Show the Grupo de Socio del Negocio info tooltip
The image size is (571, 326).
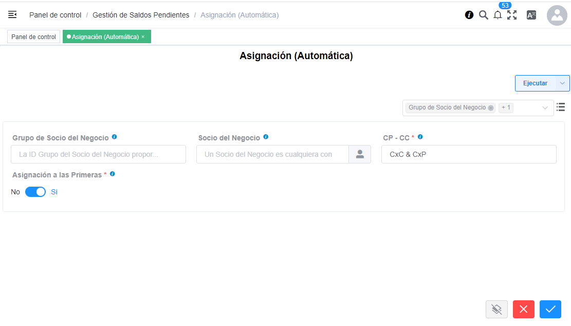[114, 137]
